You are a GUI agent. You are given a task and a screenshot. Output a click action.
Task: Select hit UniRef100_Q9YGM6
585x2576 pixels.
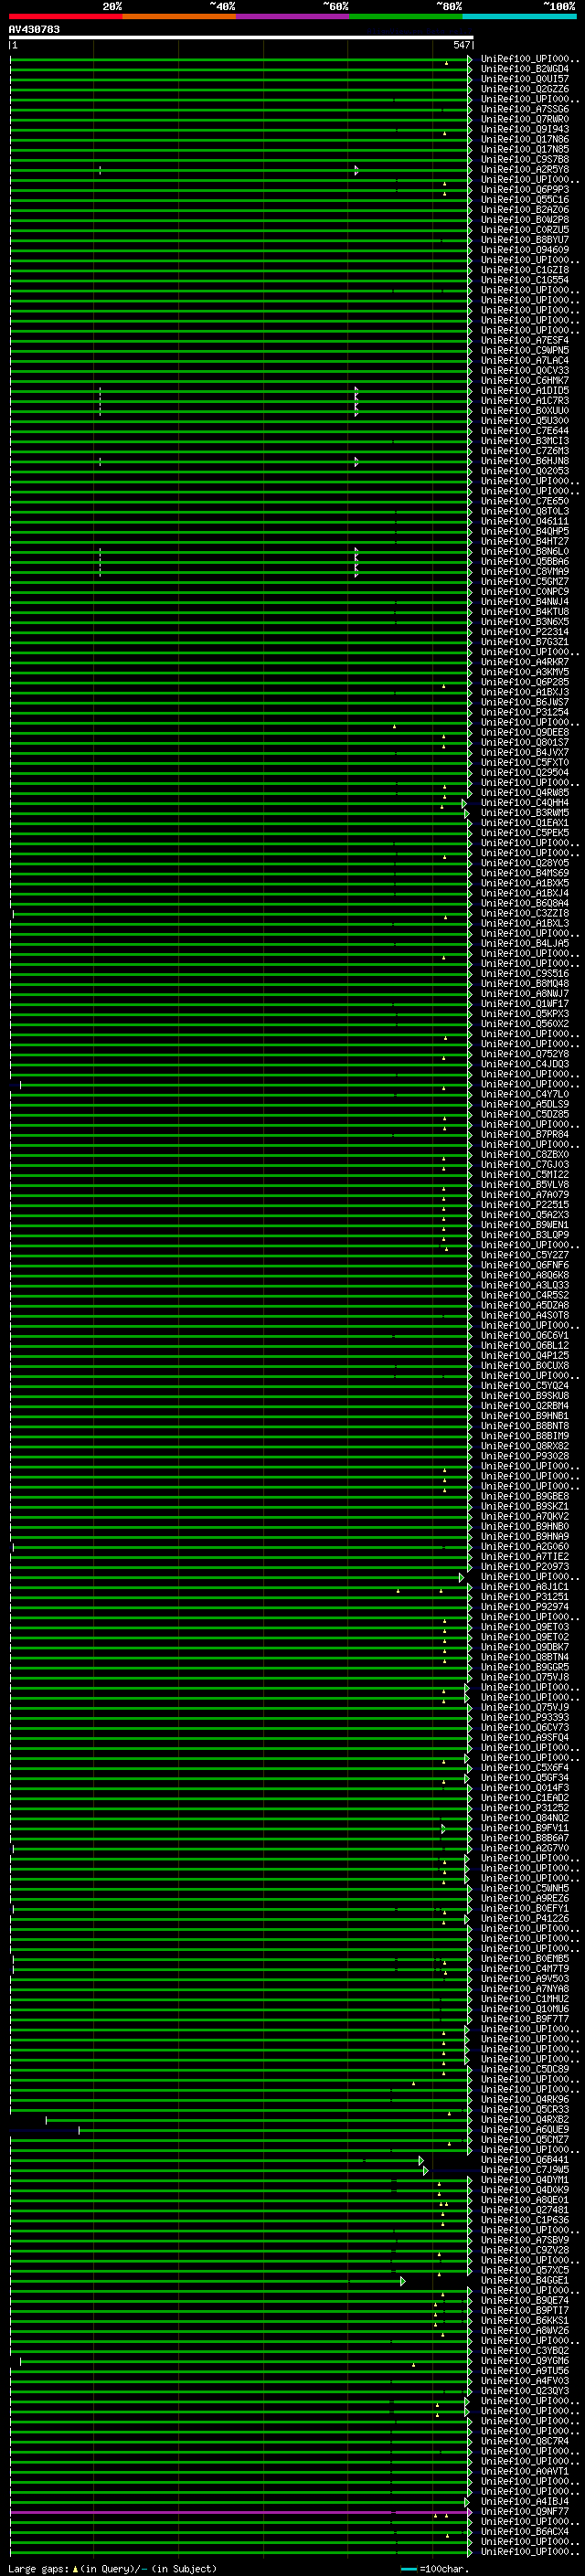coord(524,2361)
